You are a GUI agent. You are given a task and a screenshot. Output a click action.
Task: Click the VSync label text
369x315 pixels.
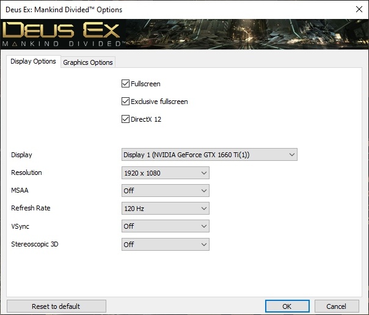click(20, 226)
